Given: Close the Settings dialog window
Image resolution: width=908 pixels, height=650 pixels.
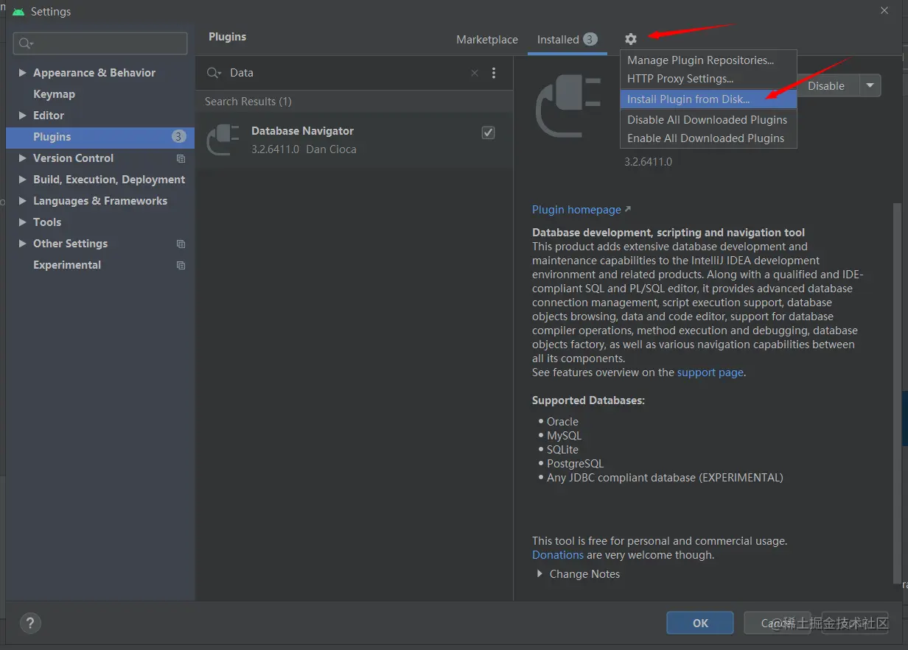Looking at the screenshot, I should [884, 10].
